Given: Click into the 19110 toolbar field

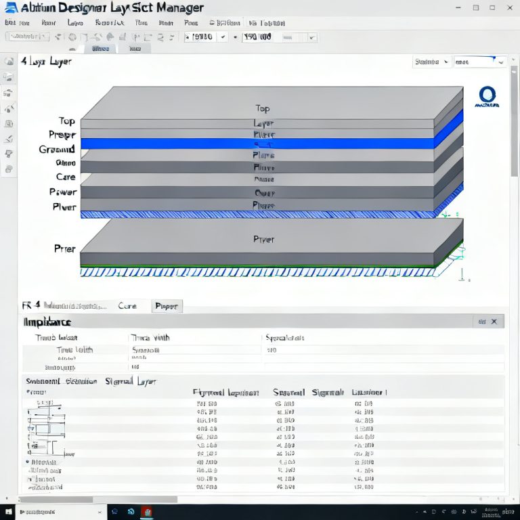Looking at the screenshot, I should (x=201, y=37).
